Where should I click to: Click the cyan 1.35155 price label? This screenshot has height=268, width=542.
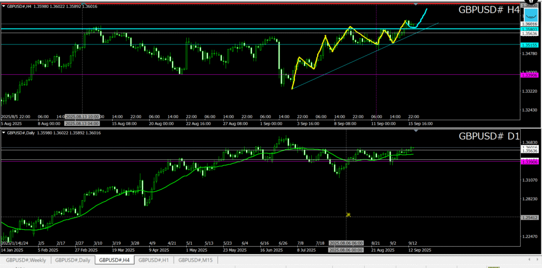click(x=529, y=45)
